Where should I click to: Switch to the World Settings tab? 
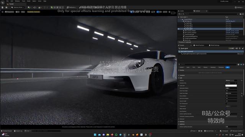click(214, 45)
